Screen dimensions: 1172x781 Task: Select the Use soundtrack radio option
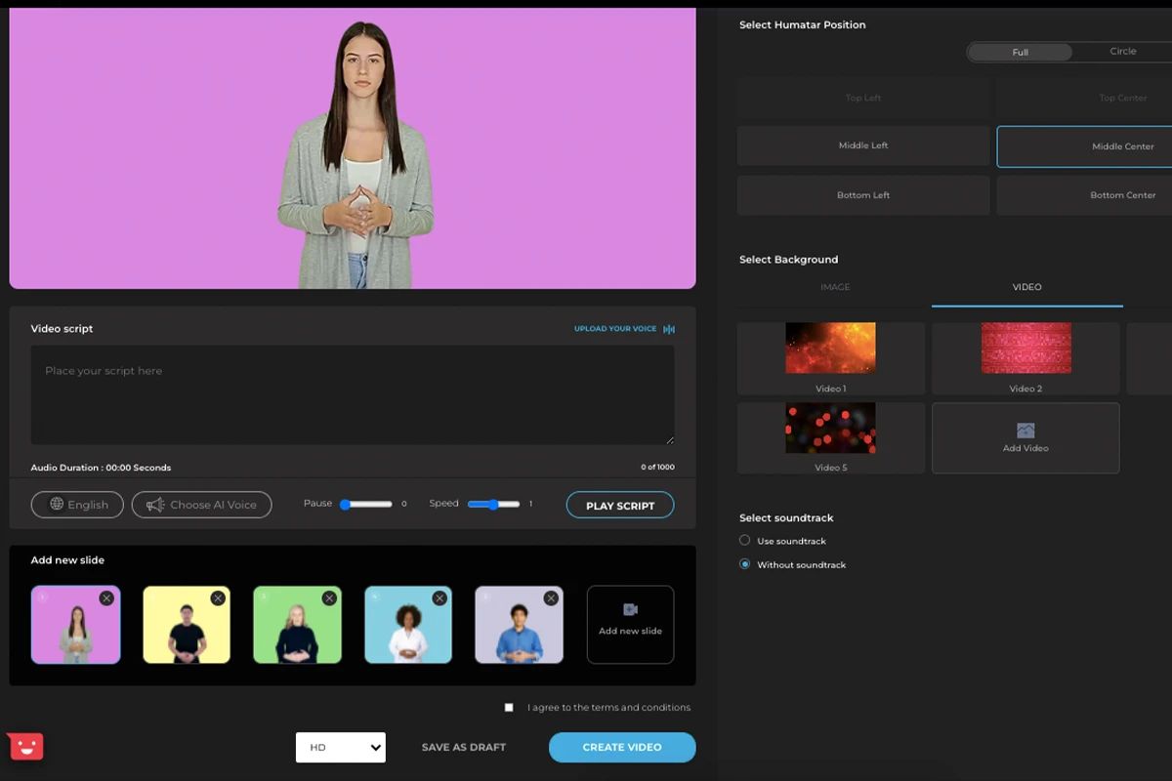pyautogui.click(x=745, y=541)
